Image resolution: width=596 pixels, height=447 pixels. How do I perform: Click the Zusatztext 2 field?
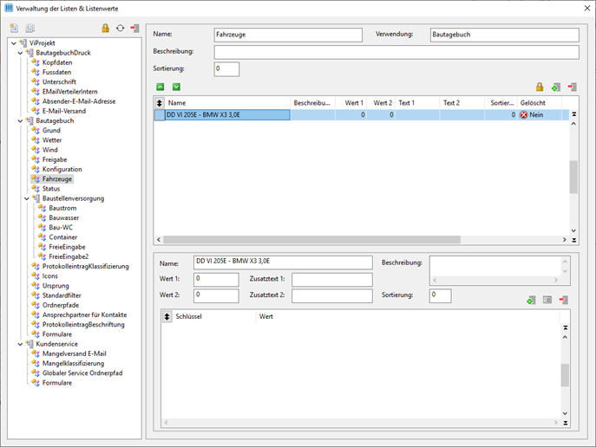pyautogui.click(x=332, y=296)
